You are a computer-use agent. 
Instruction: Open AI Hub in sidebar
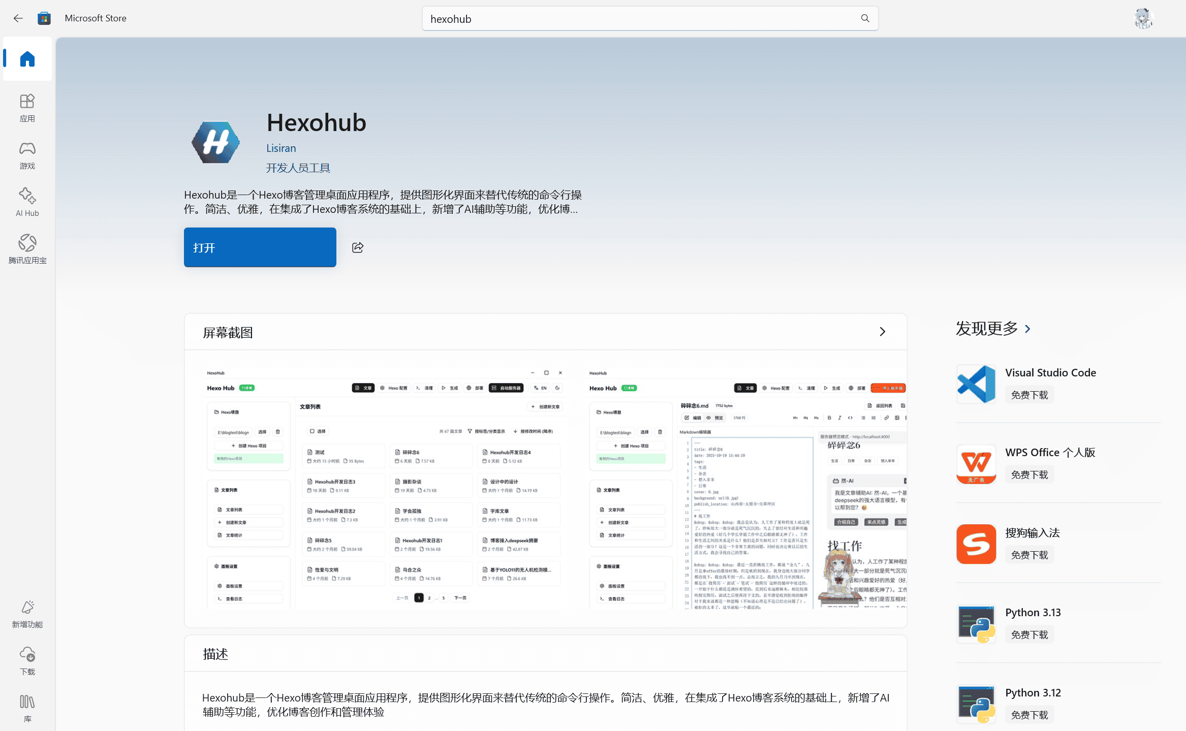click(x=27, y=202)
